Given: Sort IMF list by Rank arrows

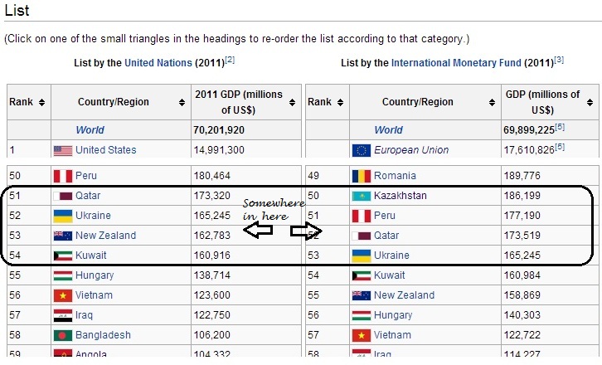Looking at the screenshot, I should point(340,102).
